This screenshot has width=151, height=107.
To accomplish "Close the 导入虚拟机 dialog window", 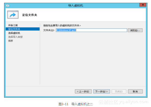I will click(143, 5).
